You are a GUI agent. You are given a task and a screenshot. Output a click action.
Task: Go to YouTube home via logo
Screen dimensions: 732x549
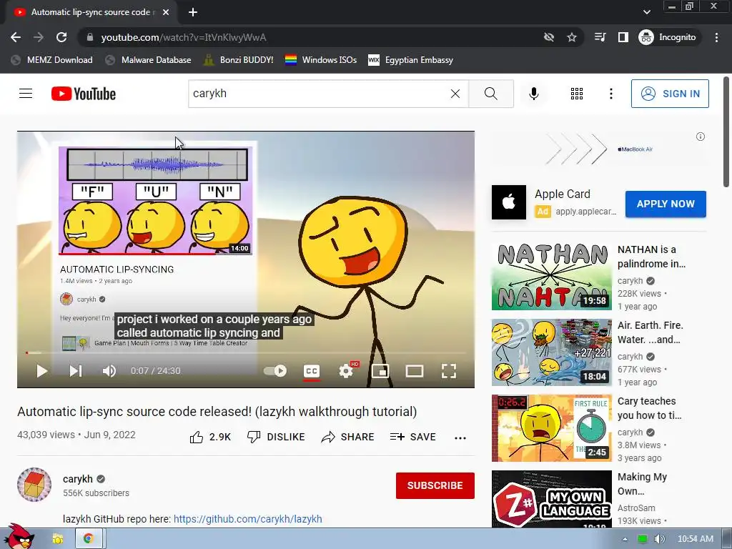tap(84, 94)
